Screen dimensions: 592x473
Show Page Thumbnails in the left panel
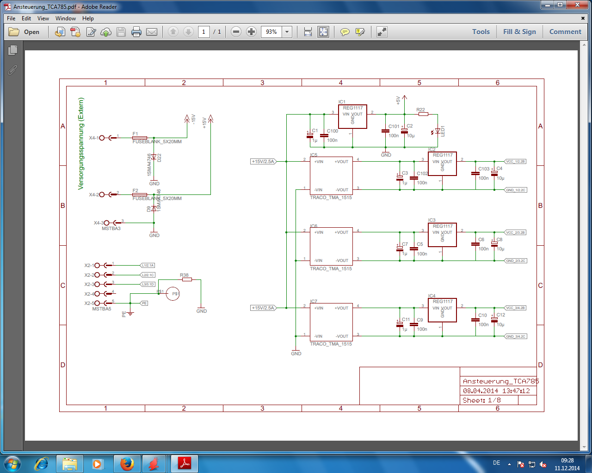[12, 50]
